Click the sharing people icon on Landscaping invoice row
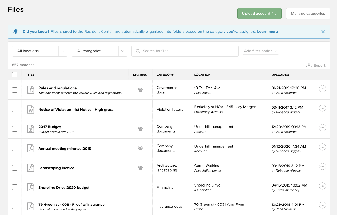This screenshot has width=337, height=215. click(x=140, y=167)
